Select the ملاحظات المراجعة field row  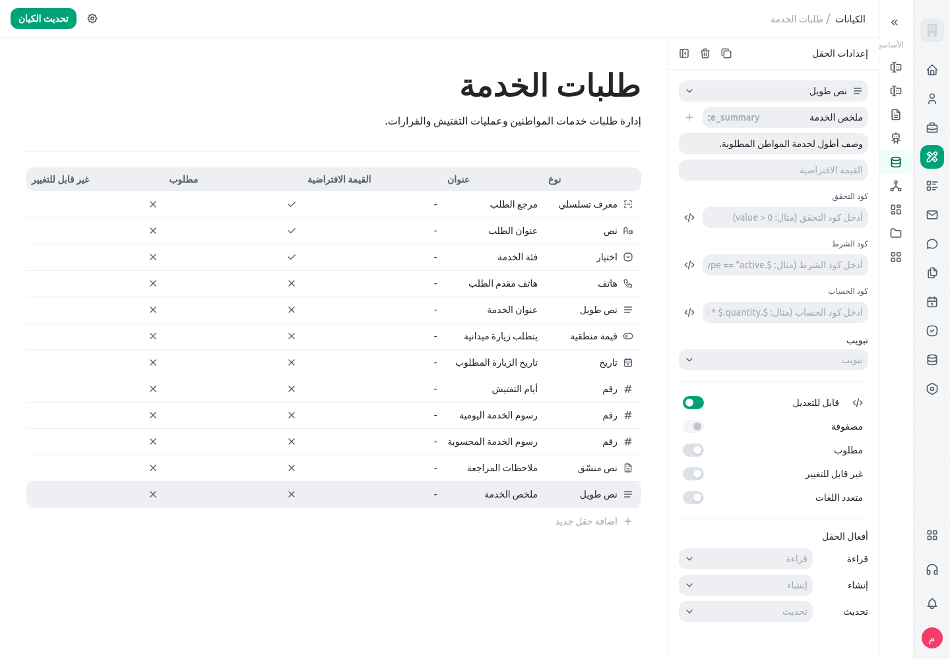click(334, 468)
